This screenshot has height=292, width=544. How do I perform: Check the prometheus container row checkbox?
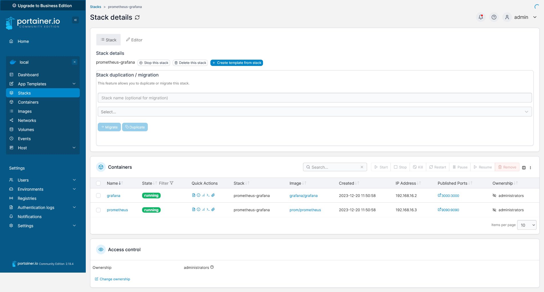tap(98, 210)
